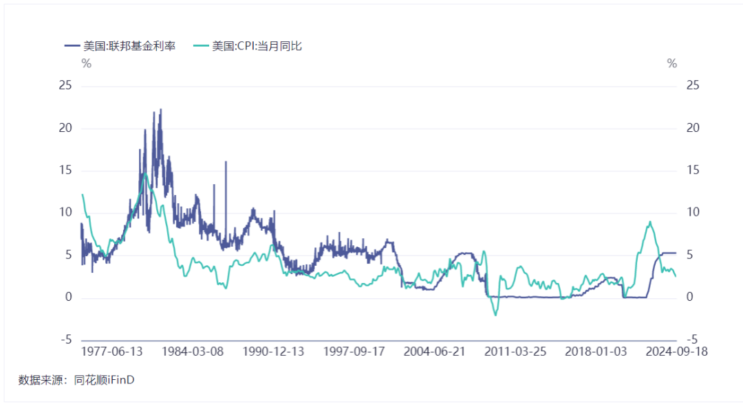
Task: Click the 1977-06-13 x-axis date label
Action: click(112, 352)
